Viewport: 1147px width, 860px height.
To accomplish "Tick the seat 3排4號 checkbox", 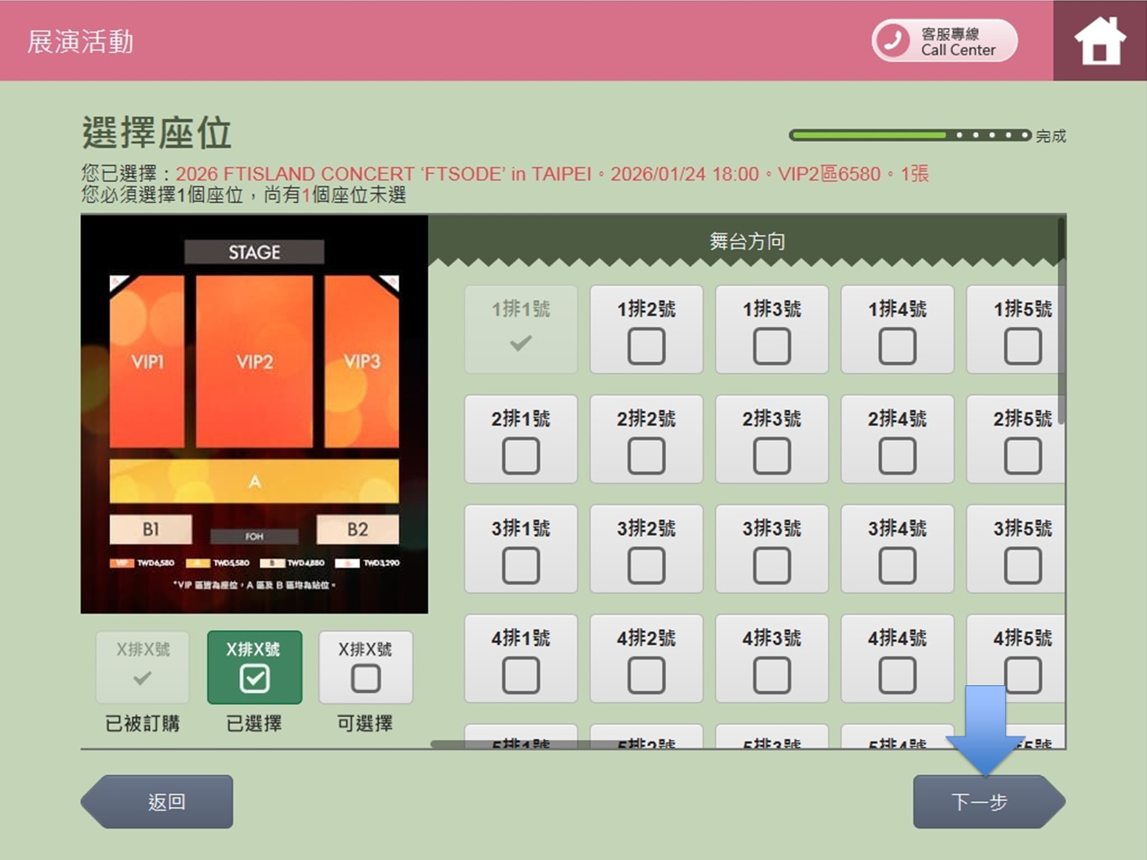I will [897, 565].
